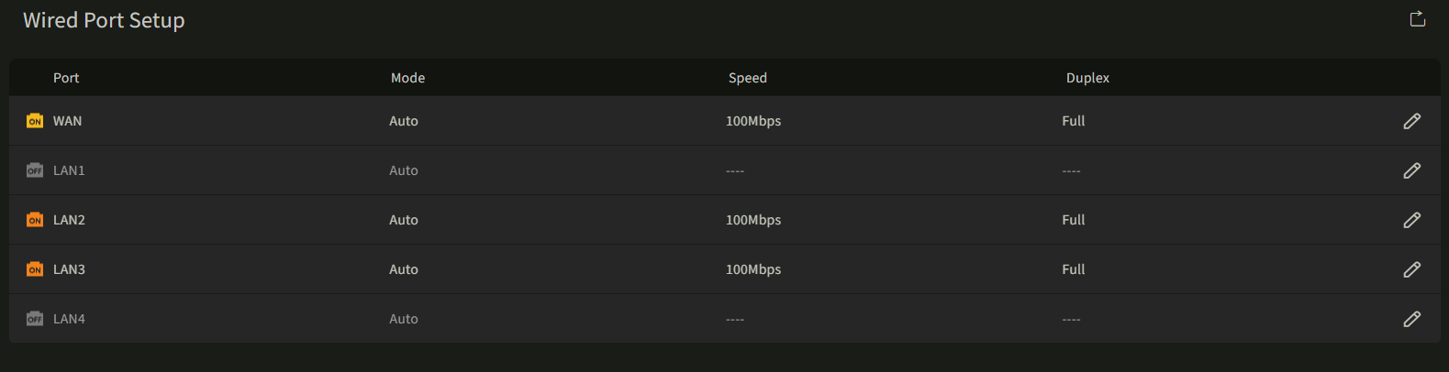Screen dimensions: 1449x372
Task: Open LAN2 edit pencil icon
Action: pos(1411,220)
